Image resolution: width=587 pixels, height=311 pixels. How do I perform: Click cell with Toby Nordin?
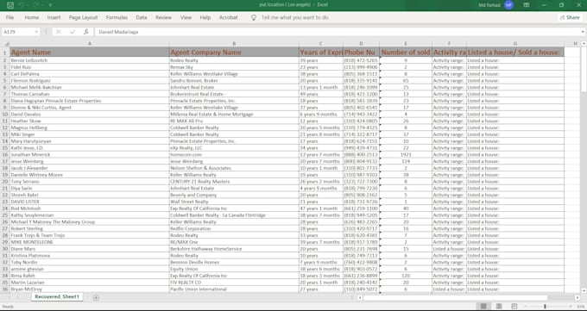(90, 262)
